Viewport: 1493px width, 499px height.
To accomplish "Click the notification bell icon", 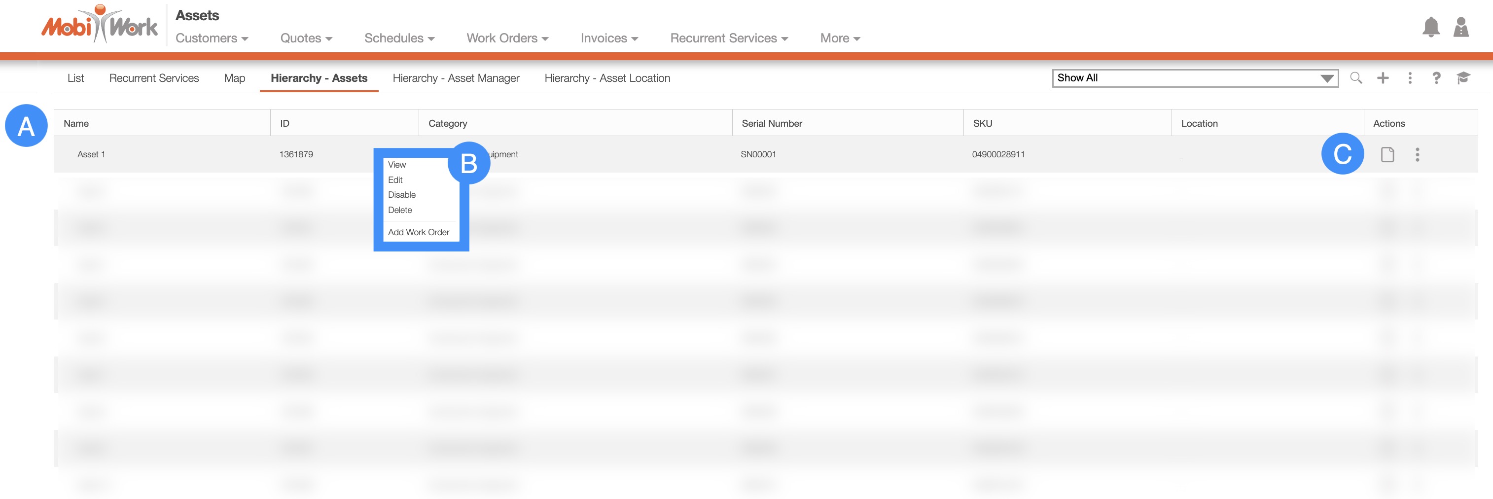I will [x=1430, y=27].
